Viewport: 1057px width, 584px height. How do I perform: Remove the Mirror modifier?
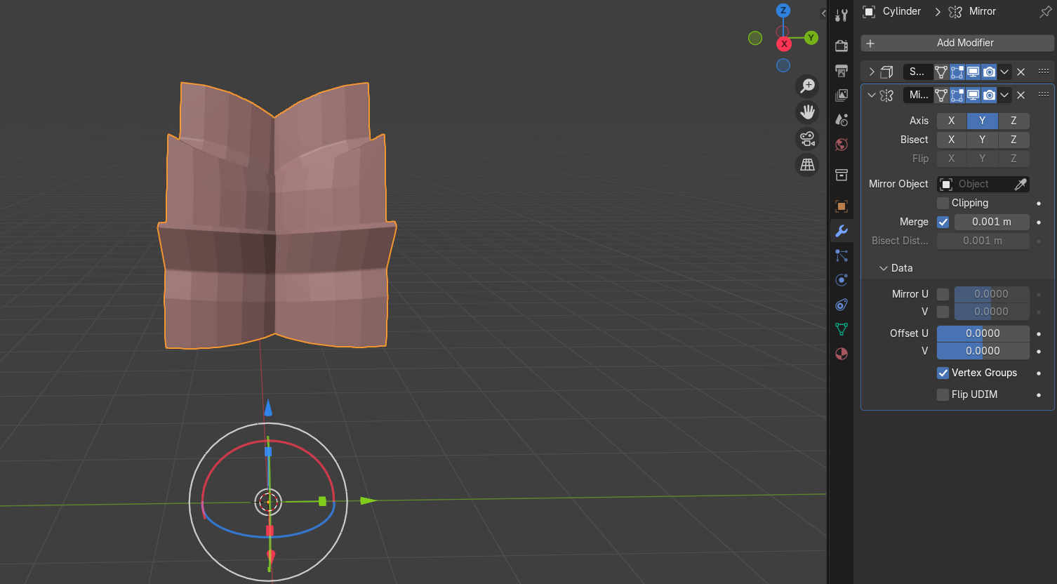pos(1021,95)
